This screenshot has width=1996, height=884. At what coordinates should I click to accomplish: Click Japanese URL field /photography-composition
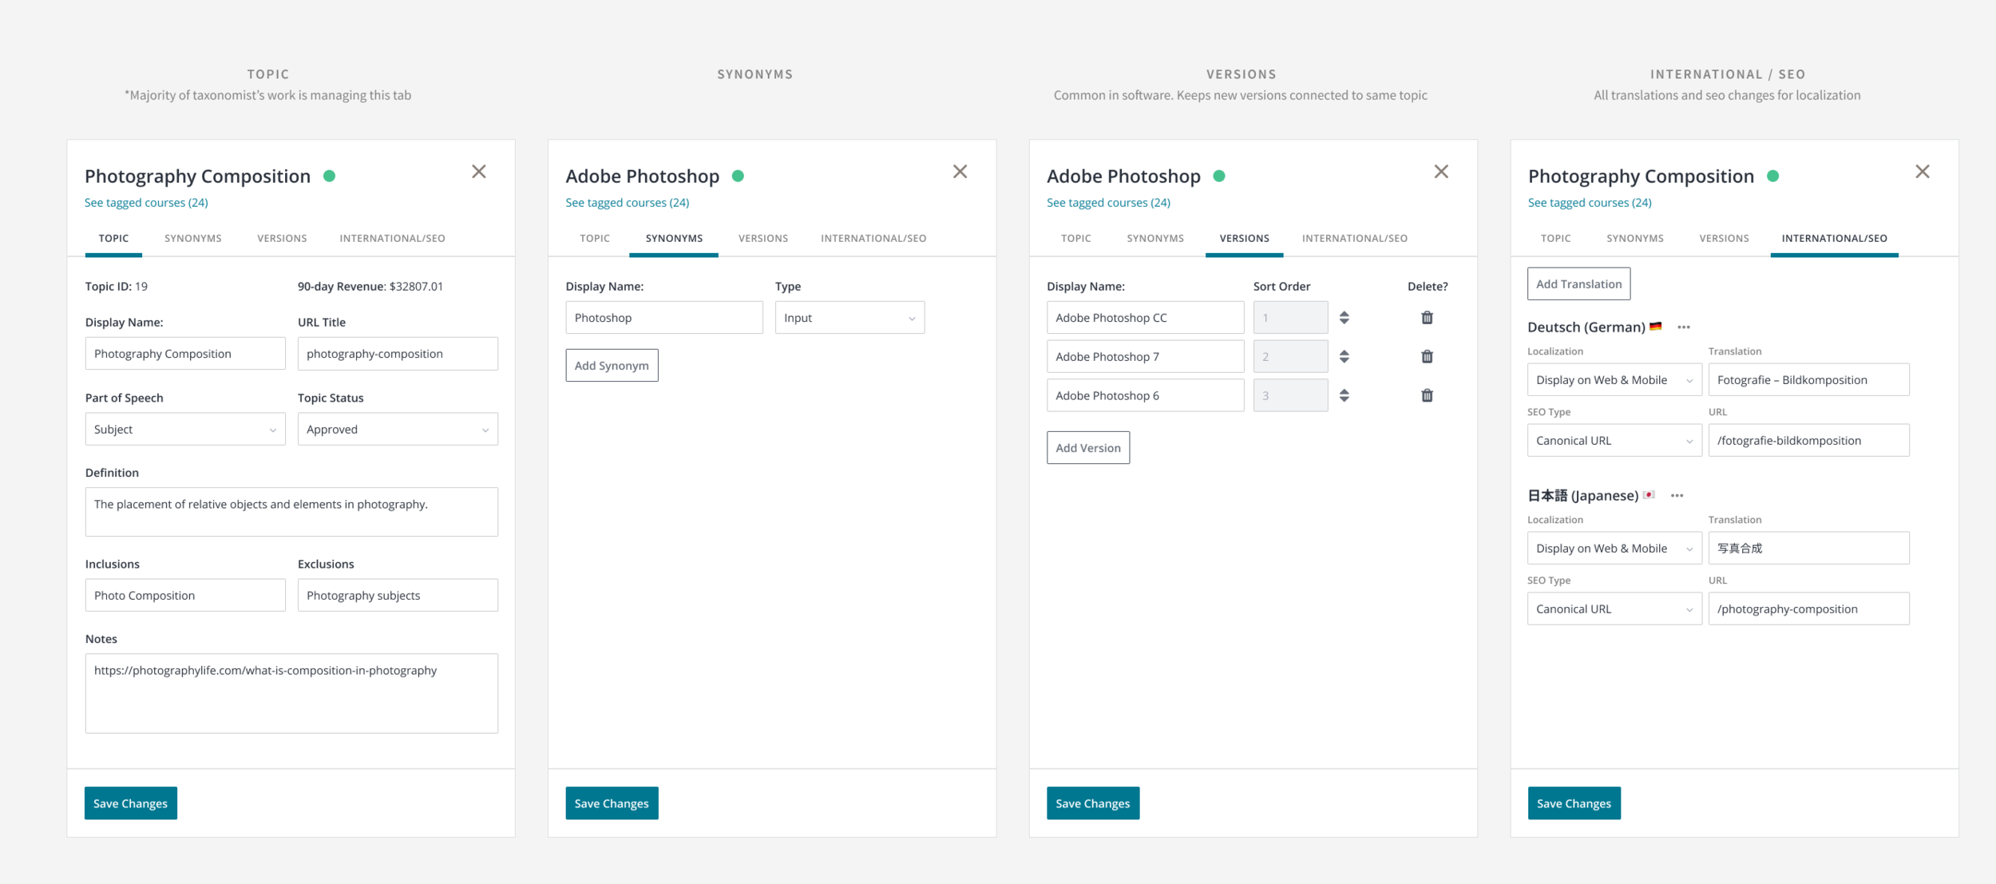coord(1808,609)
